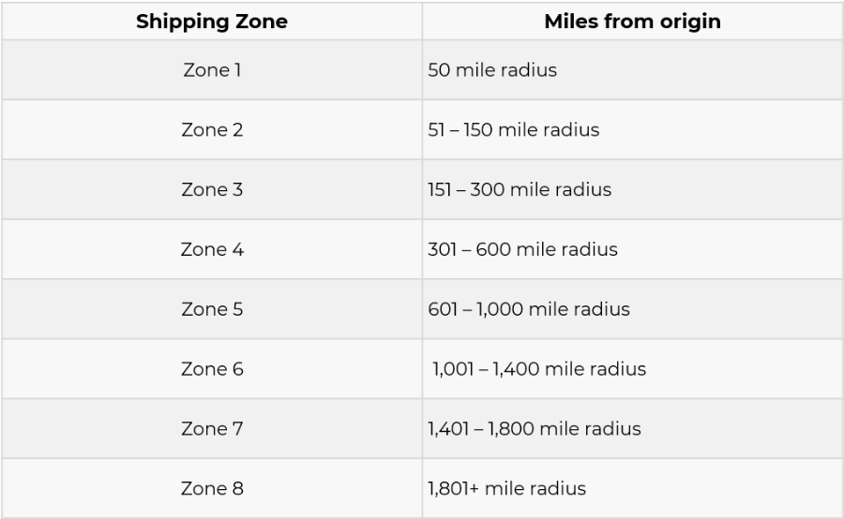Screen dimensions: 844x519
Task: Click the Zone 5 cell
Action: [211, 309]
